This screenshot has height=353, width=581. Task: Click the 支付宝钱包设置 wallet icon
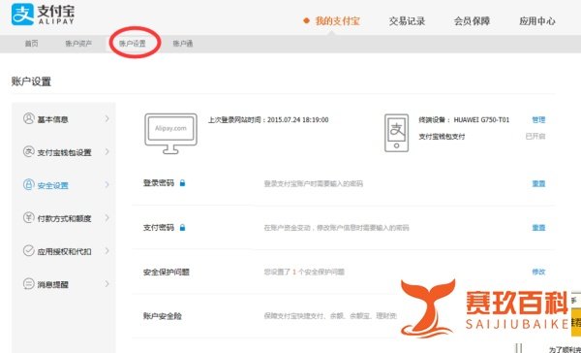point(28,151)
